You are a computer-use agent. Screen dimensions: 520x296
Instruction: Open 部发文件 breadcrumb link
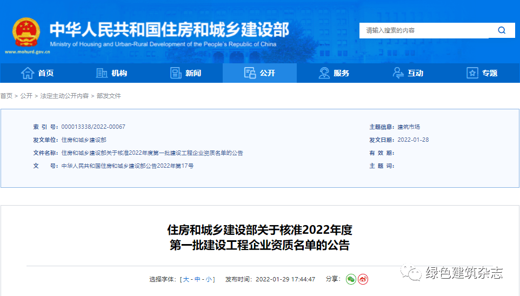(109, 96)
